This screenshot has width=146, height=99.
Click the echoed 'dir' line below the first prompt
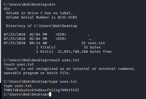[7, 9]
